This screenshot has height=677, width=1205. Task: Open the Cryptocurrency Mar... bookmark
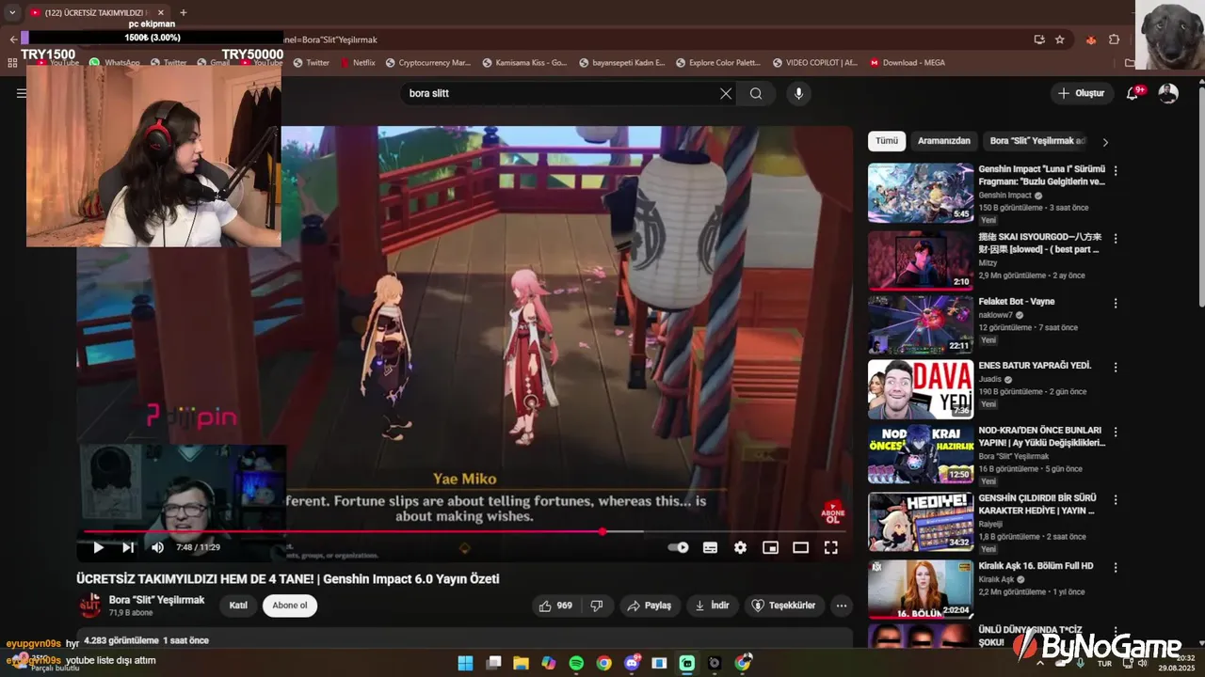pos(426,63)
